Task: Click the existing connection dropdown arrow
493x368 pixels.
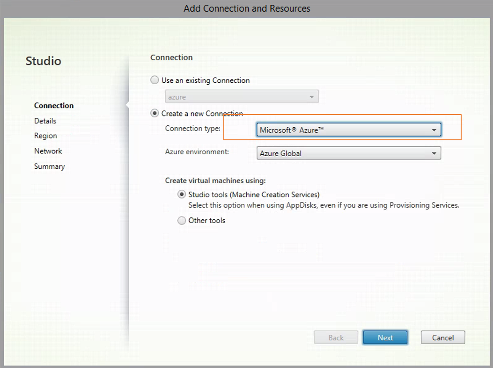Action: coord(312,97)
